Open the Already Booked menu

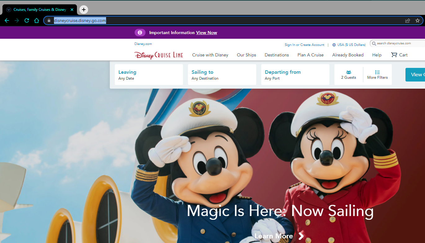click(x=348, y=55)
